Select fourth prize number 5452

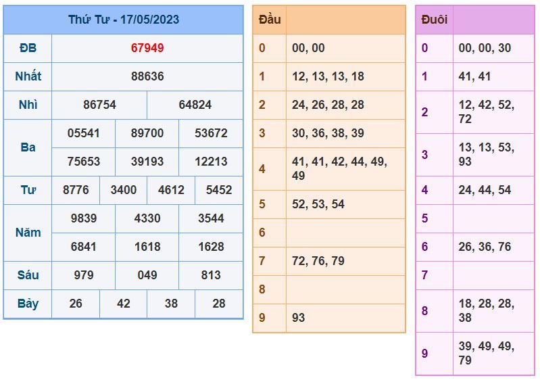(219, 190)
